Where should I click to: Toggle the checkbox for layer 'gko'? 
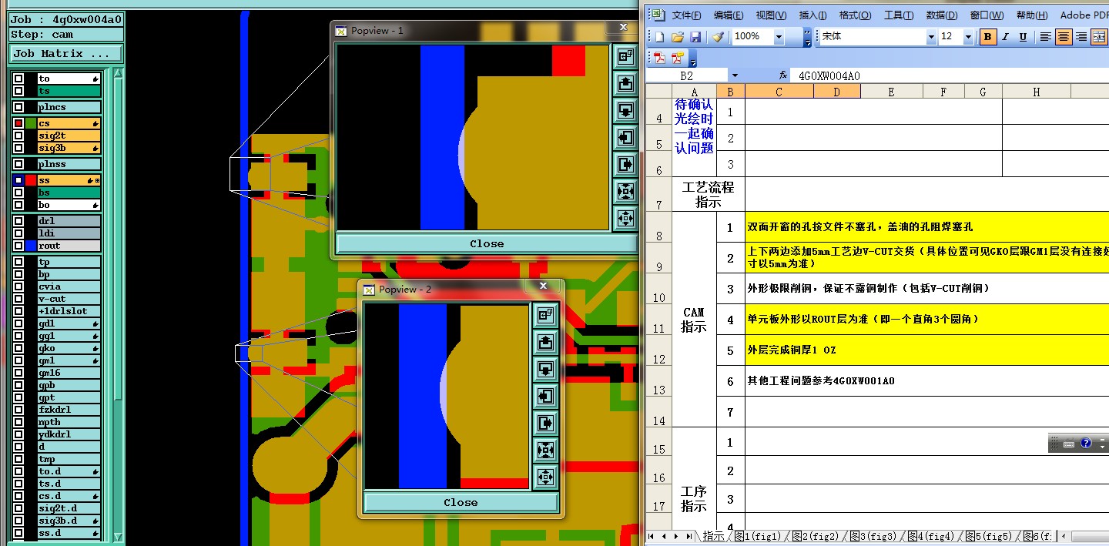point(18,348)
